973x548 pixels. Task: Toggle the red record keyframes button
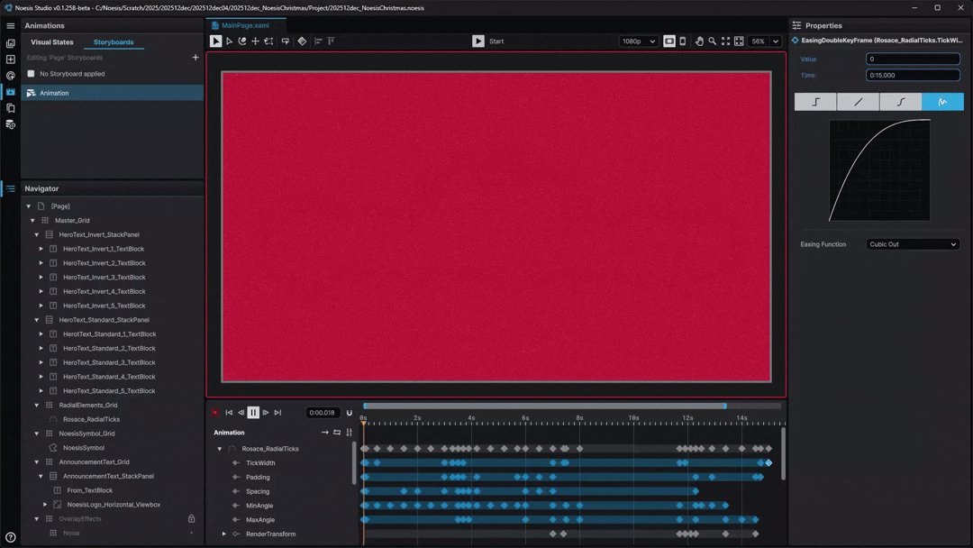point(214,413)
